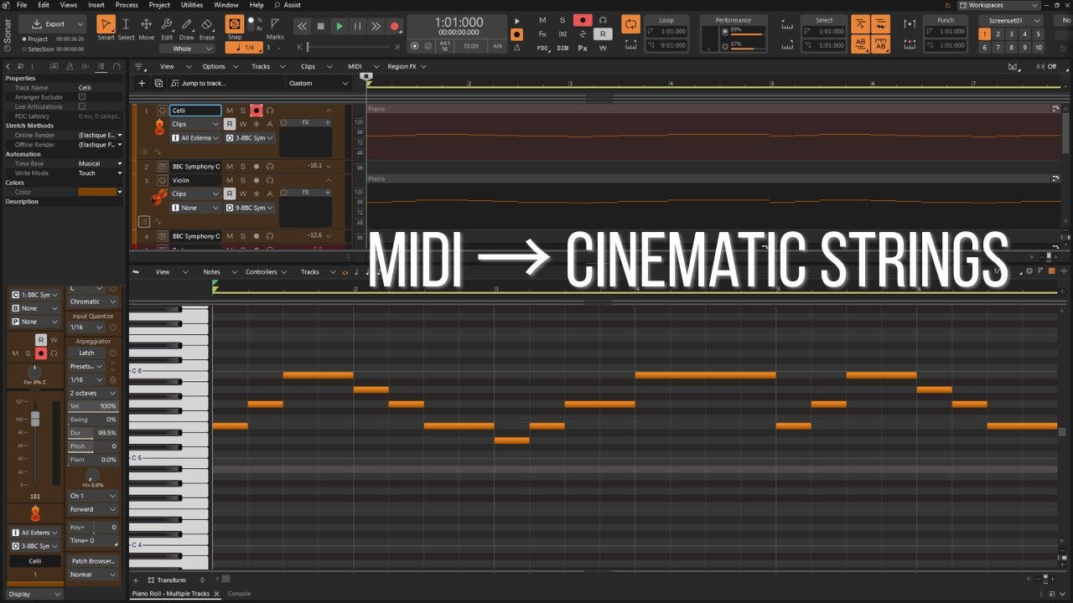The width and height of the screenshot is (1073, 603).
Task: Click the Patch Browser button
Action: [93, 561]
